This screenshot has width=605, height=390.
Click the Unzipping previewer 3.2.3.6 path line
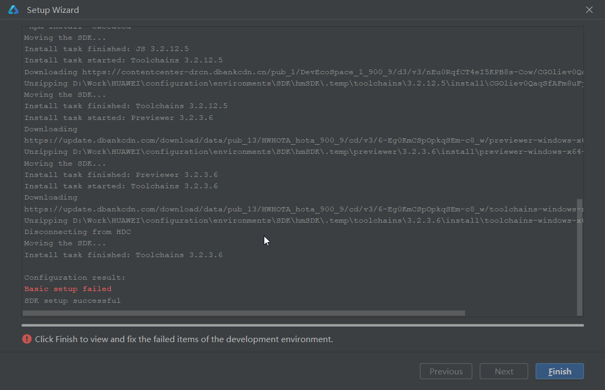click(304, 152)
